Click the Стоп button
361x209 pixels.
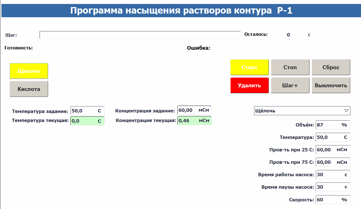(290, 68)
